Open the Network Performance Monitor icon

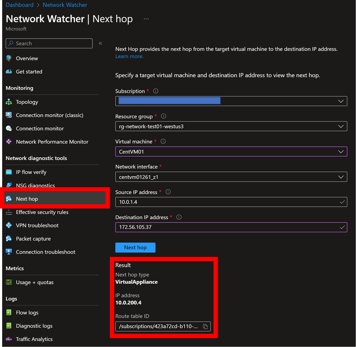(9, 142)
